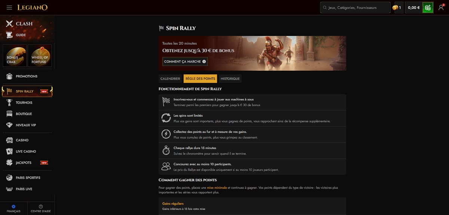Open Niveaux VIP page
Screen dimensions: 449x215
[26, 125]
